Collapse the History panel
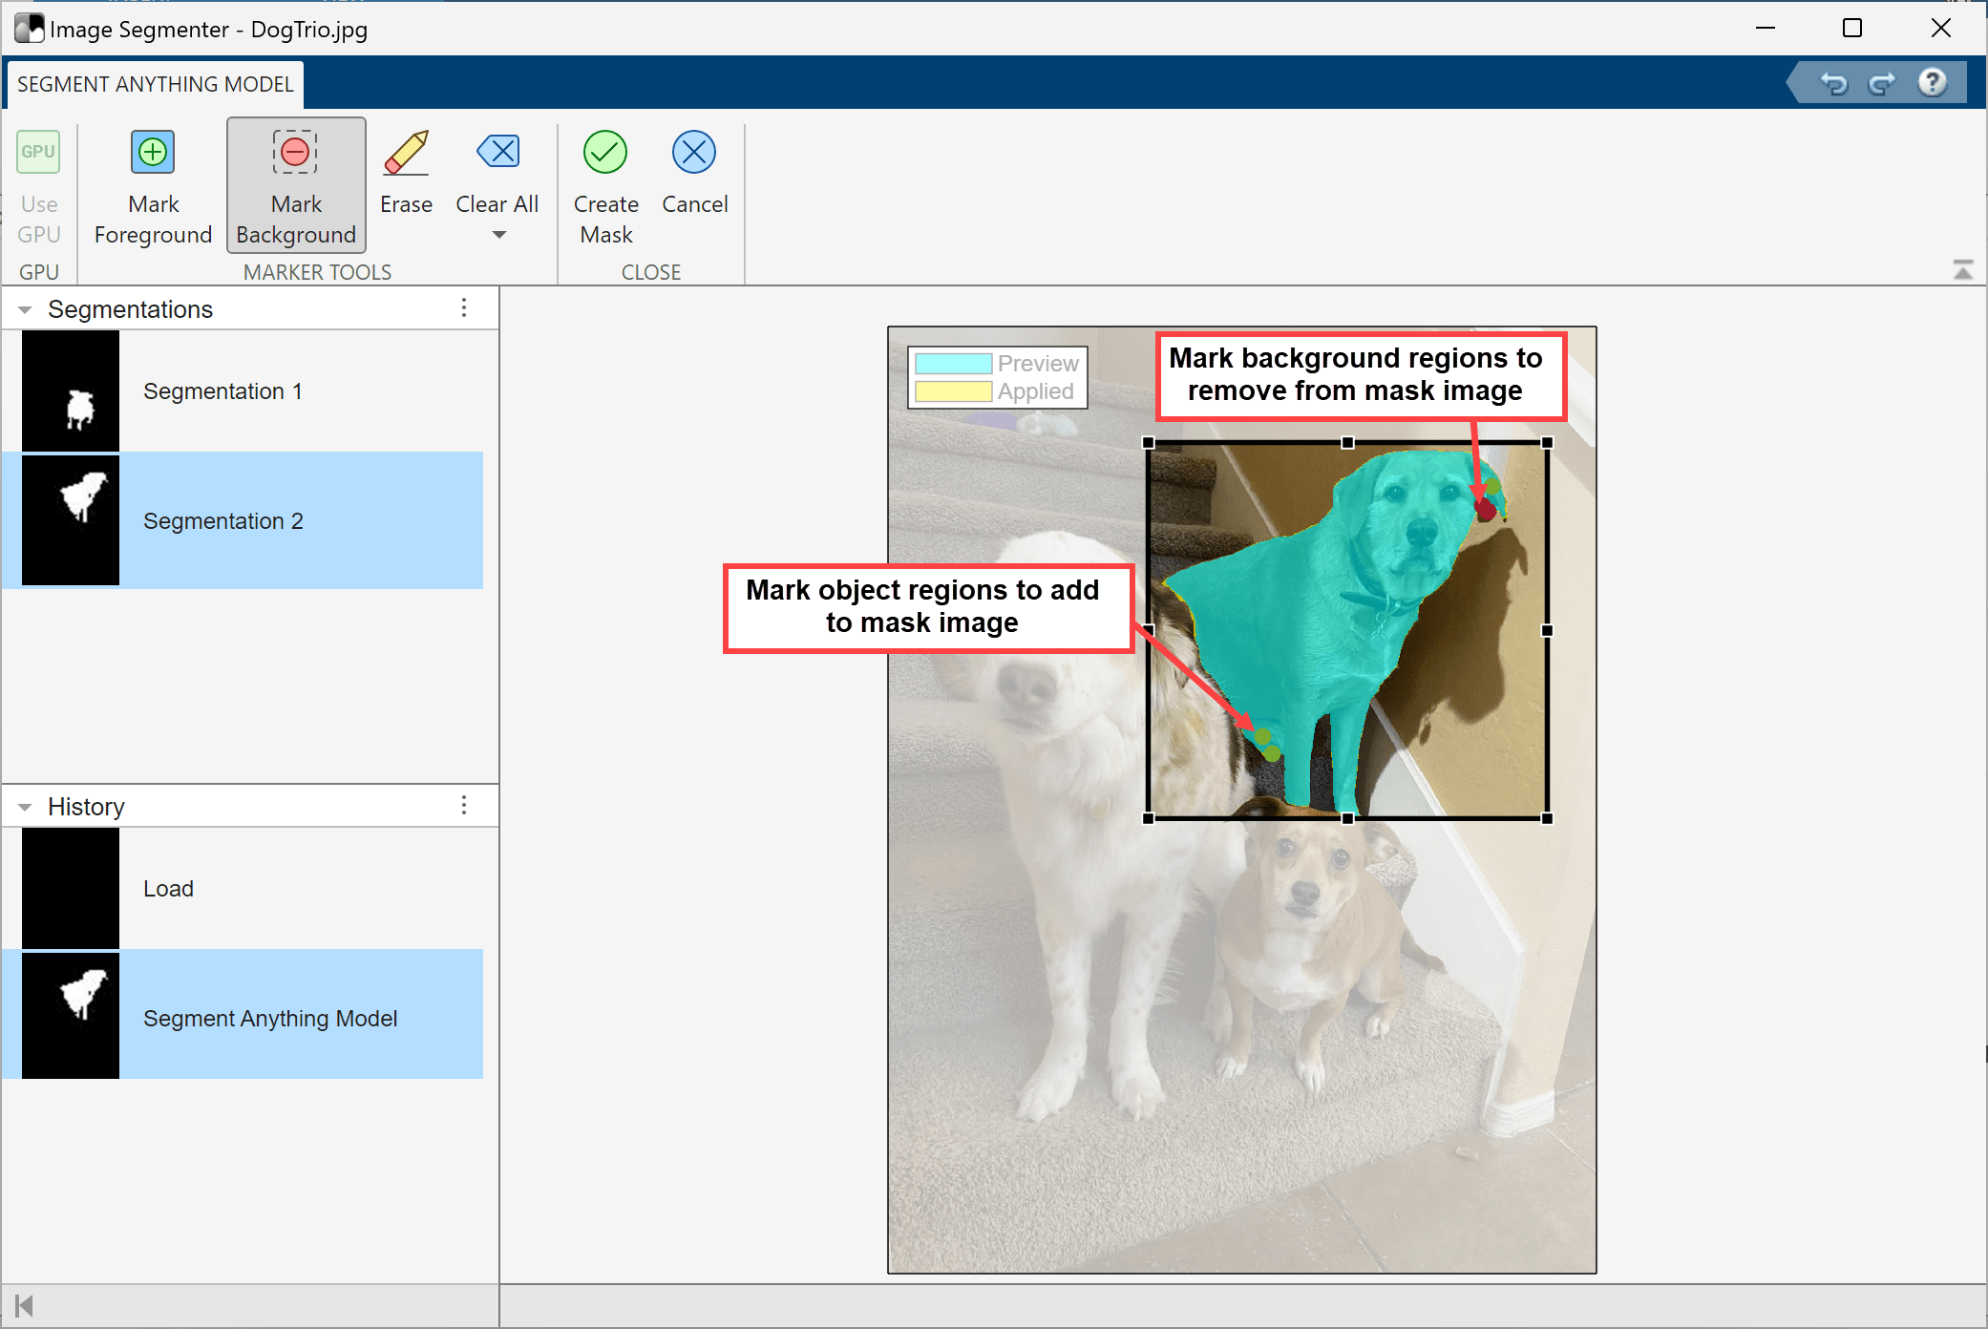 [x=26, y=808]
